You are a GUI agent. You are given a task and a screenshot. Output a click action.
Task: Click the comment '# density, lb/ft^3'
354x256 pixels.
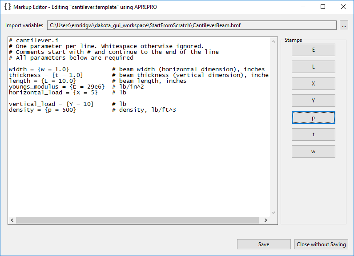[x=144, y=110]
